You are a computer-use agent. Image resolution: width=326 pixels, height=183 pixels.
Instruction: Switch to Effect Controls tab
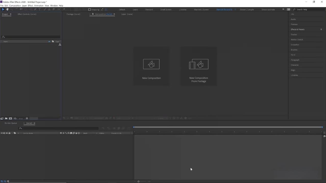coord(27,14)
